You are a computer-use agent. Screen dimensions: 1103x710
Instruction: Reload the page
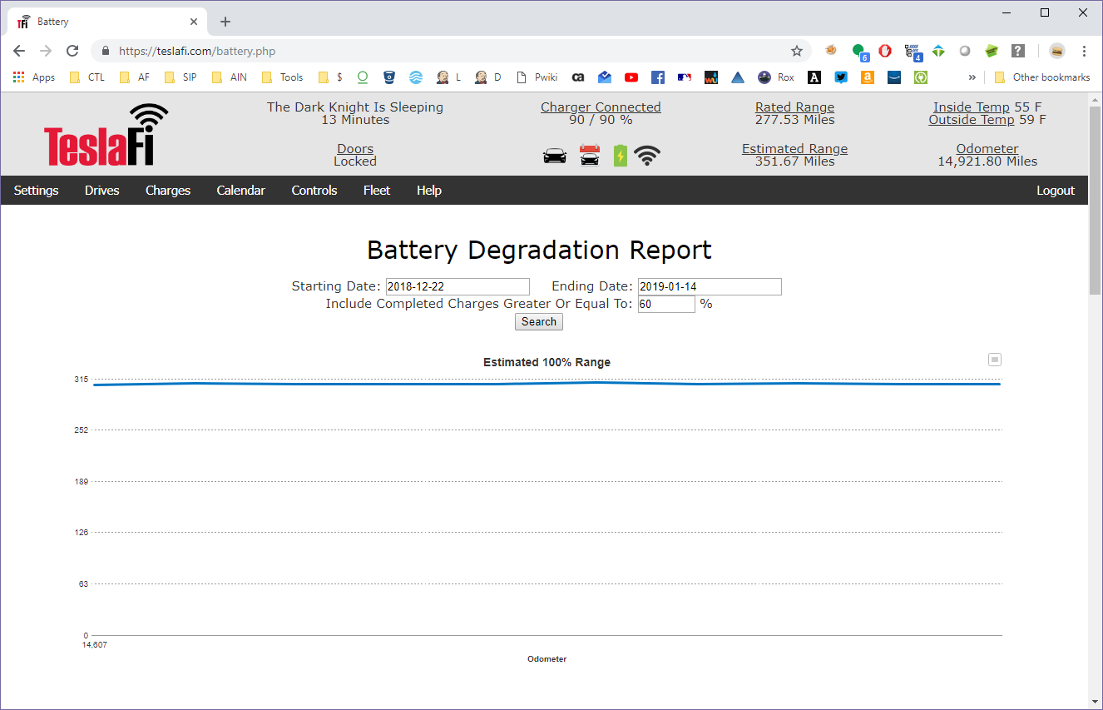pos(72,51)
